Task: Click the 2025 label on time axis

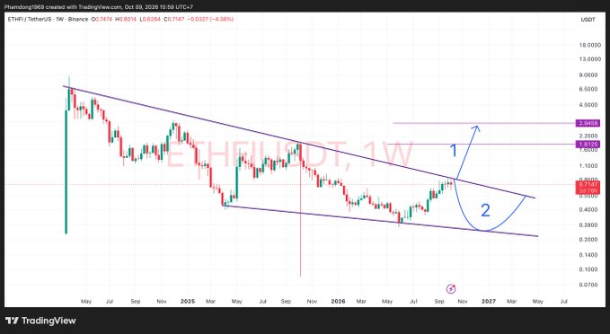Action: (x=188, y=302)
